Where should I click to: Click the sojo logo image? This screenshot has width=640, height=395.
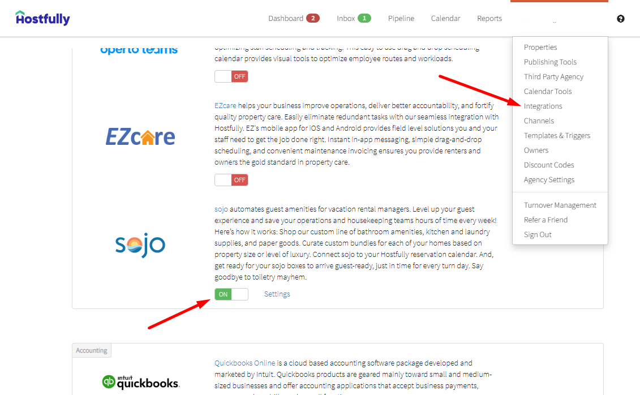[x=140, y=244]
